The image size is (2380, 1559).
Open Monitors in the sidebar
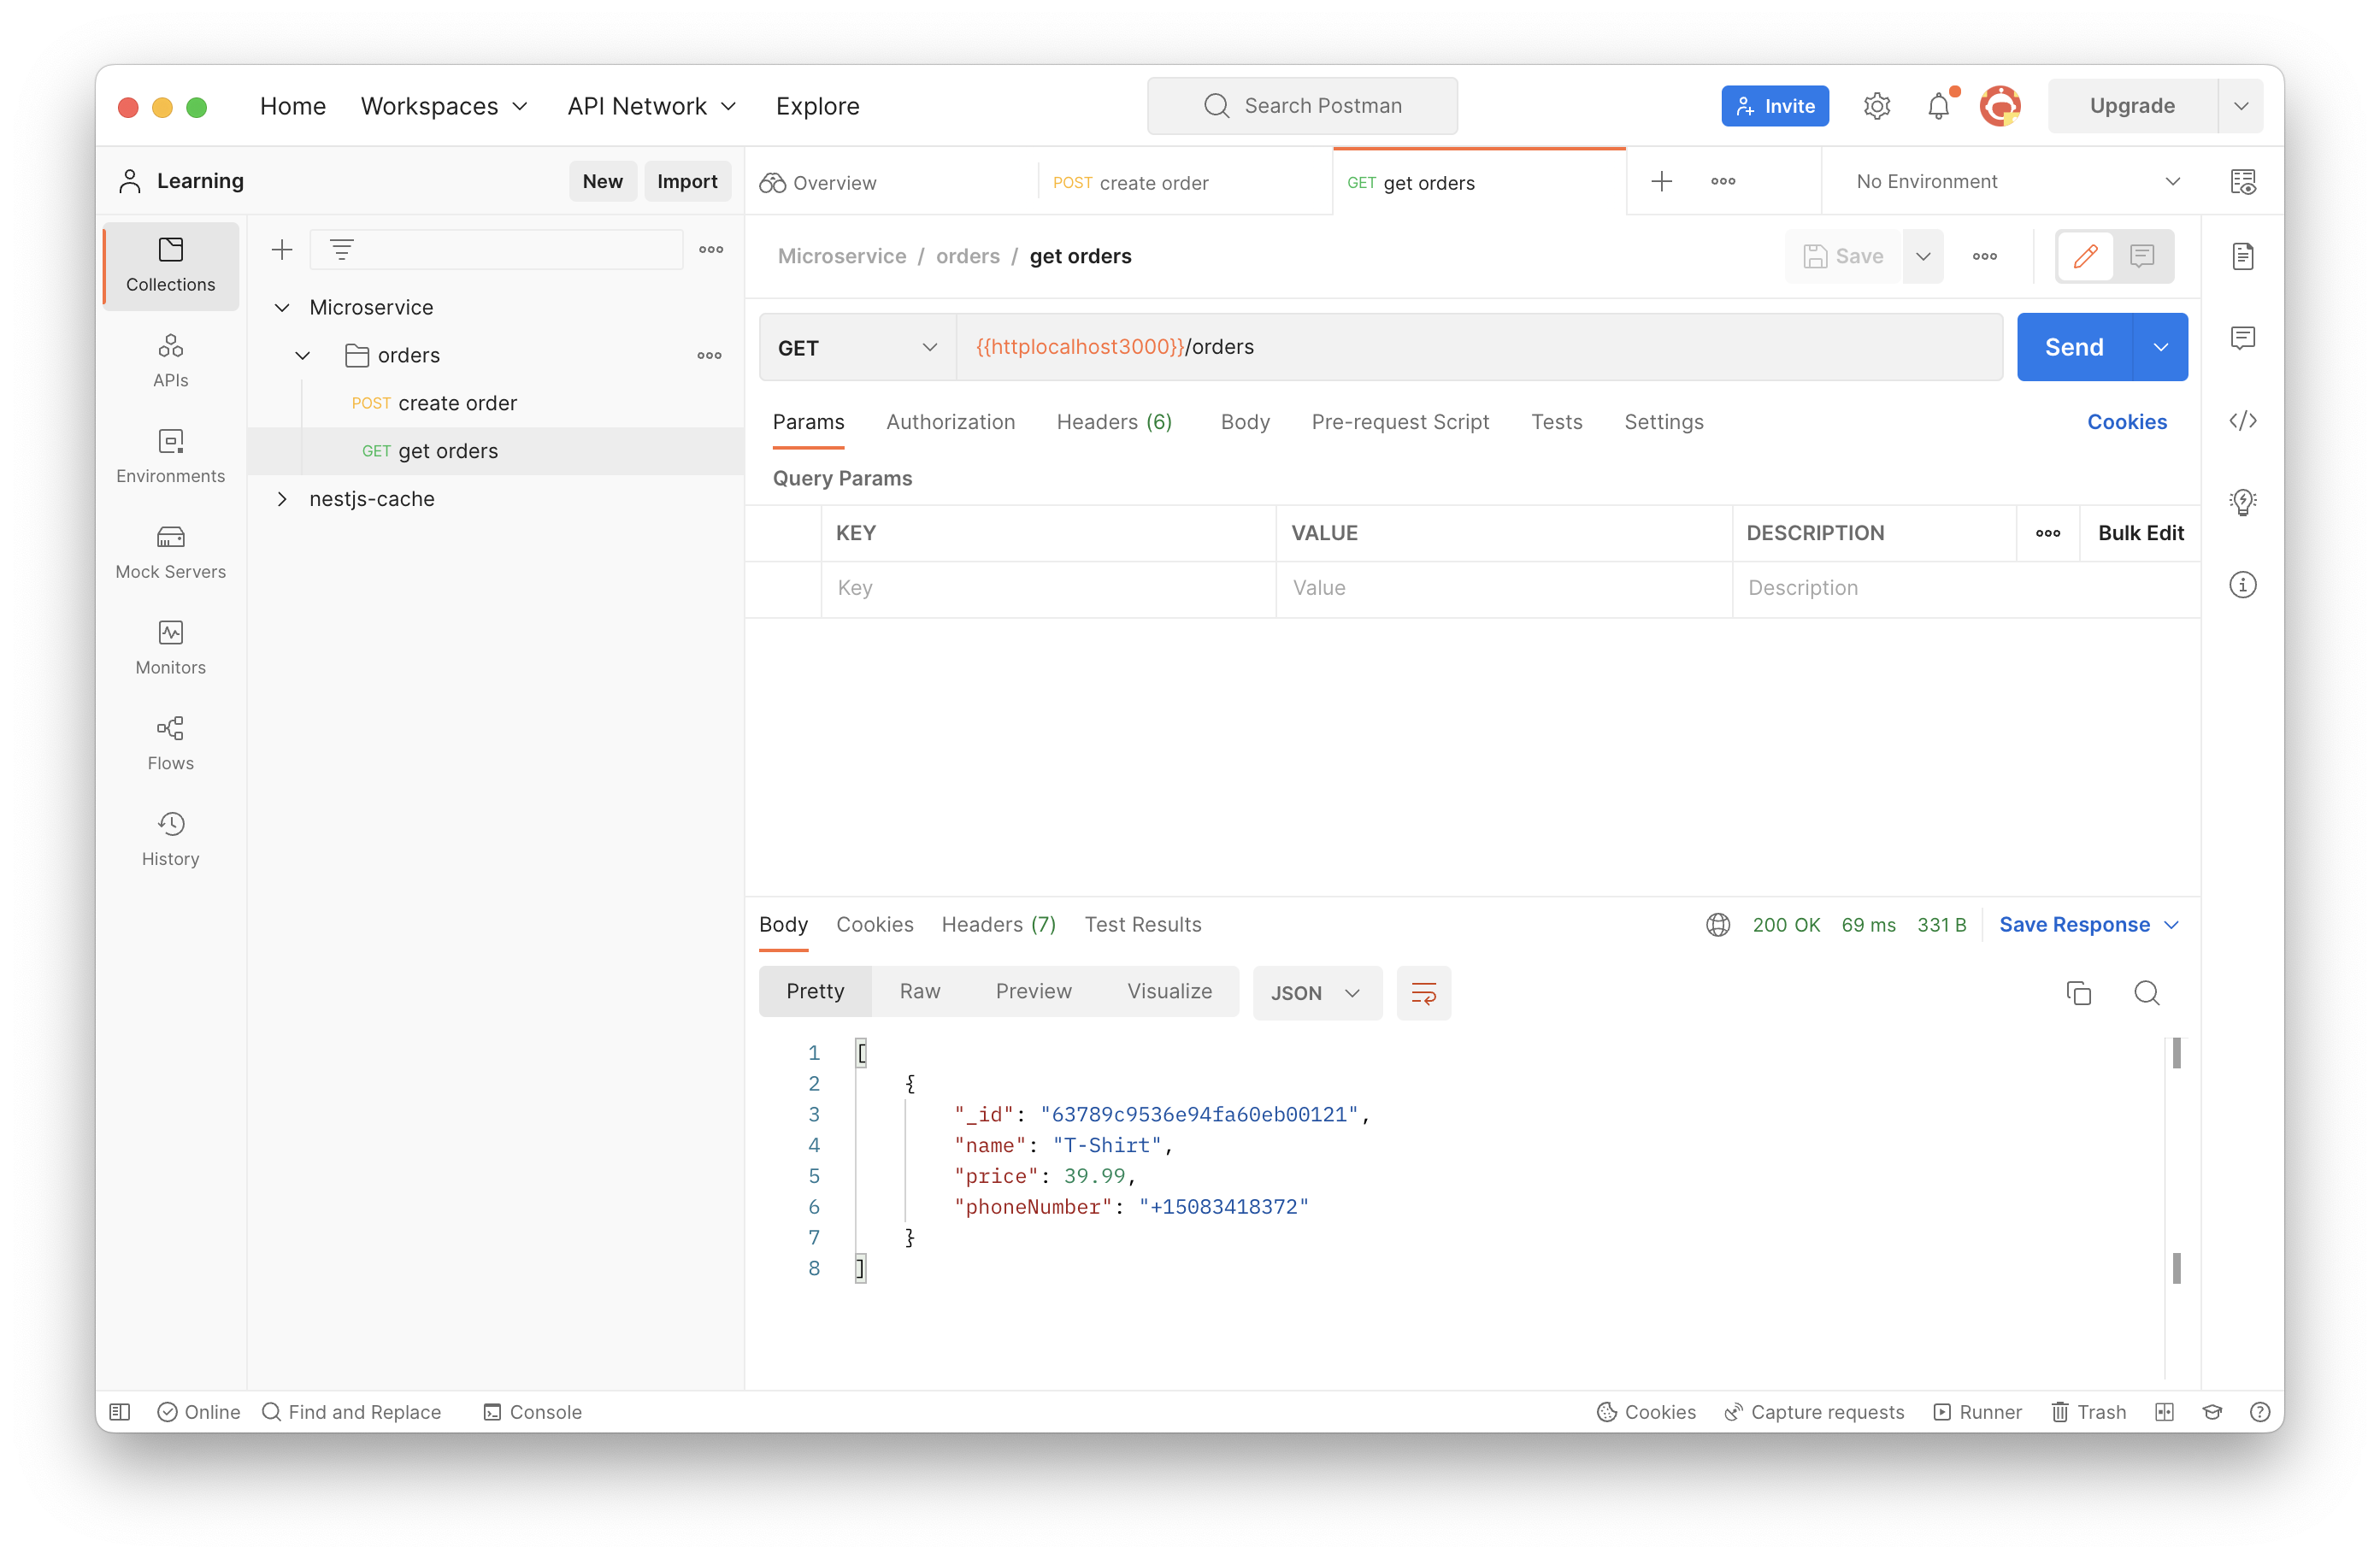click(x=170, y=648)
